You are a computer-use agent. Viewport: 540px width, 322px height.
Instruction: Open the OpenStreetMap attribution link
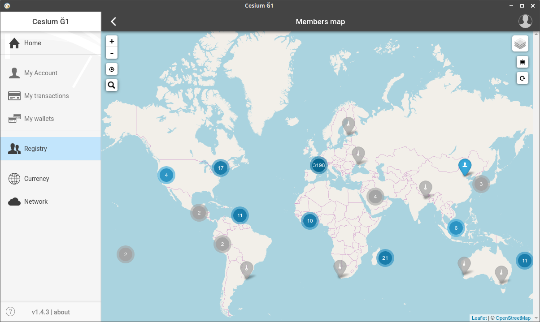[x=513, y=318]
